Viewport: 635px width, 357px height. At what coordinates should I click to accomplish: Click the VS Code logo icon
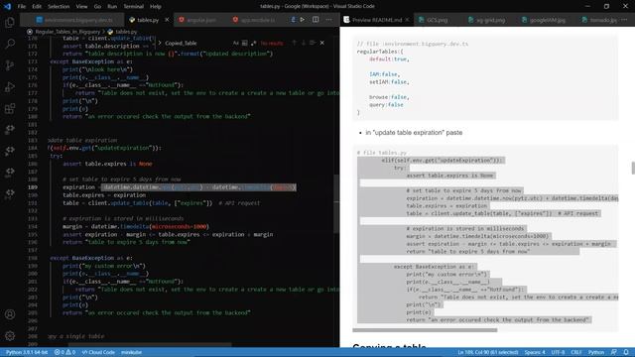(7, 6)
